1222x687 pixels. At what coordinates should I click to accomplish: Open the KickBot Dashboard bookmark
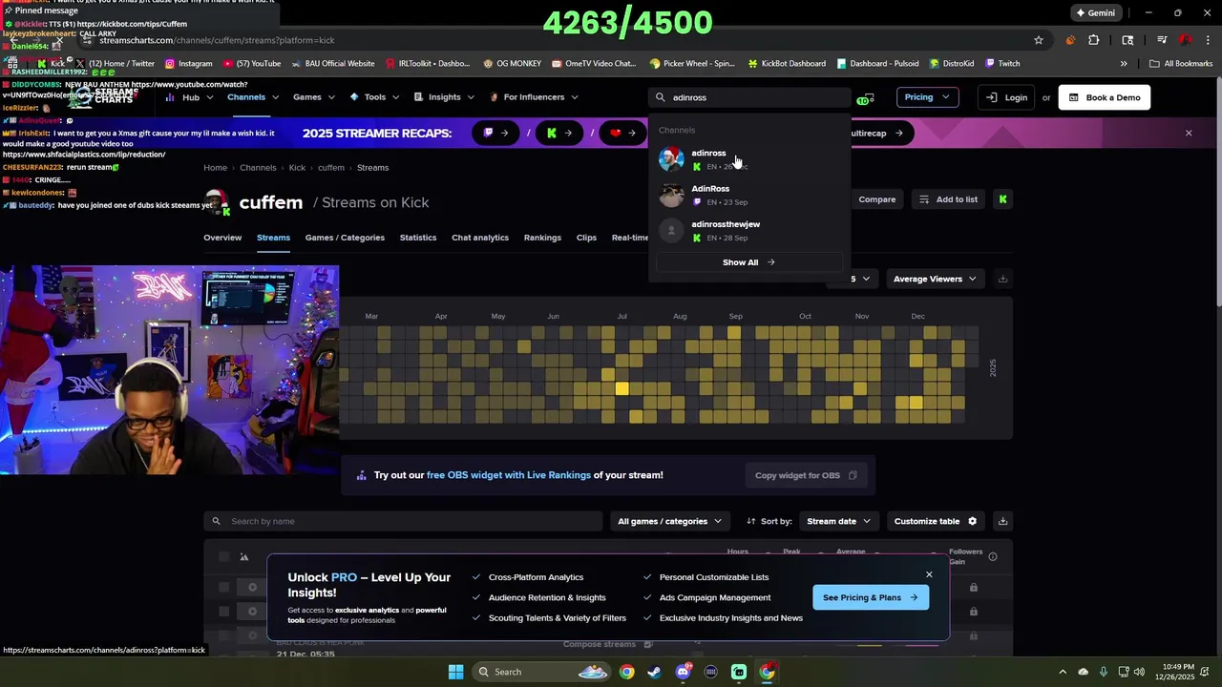point(787,64)
